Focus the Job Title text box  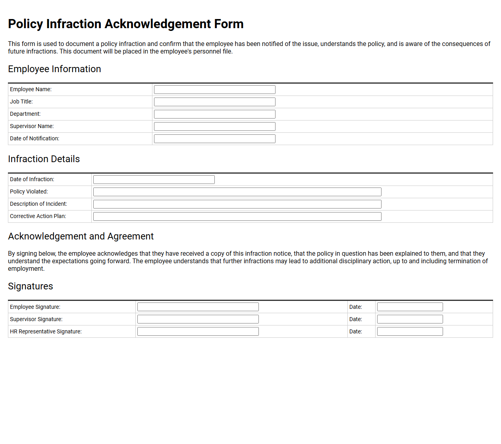[x=214, y=102]
